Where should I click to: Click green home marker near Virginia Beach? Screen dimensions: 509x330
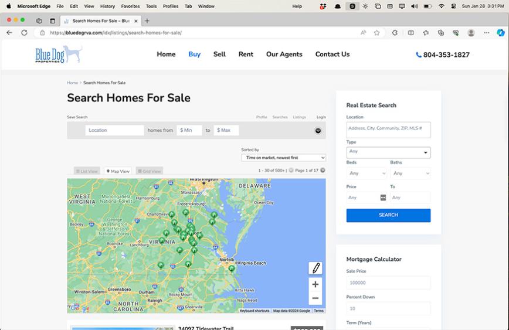click(x=232, y=268)
